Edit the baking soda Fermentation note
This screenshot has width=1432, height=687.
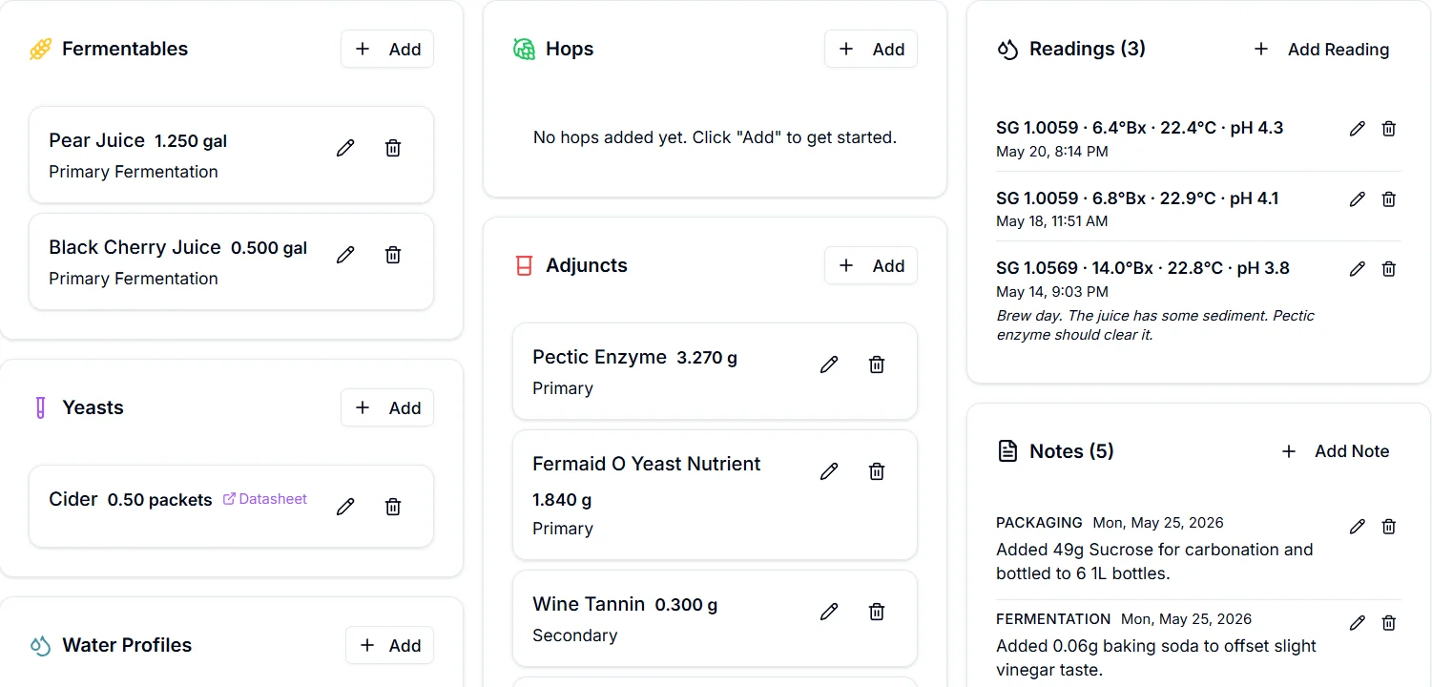pyautogui.click(x=1357, y=623)
